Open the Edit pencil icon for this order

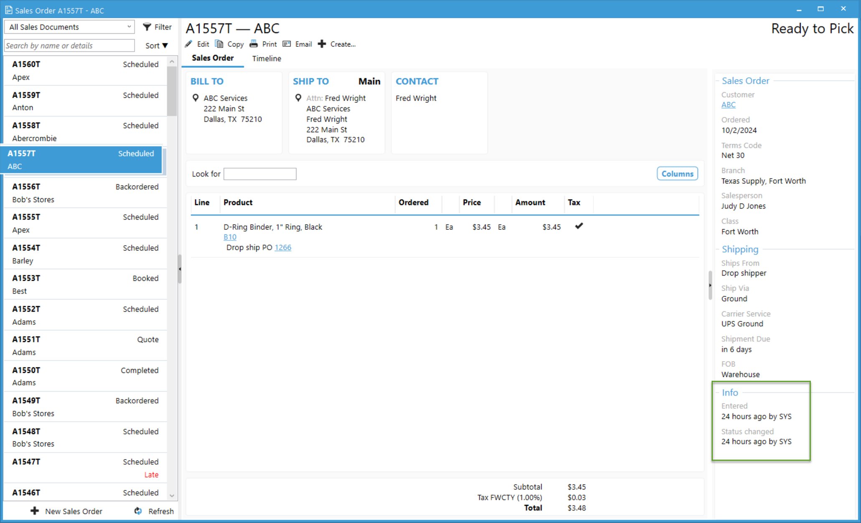(x=189, y=44)
